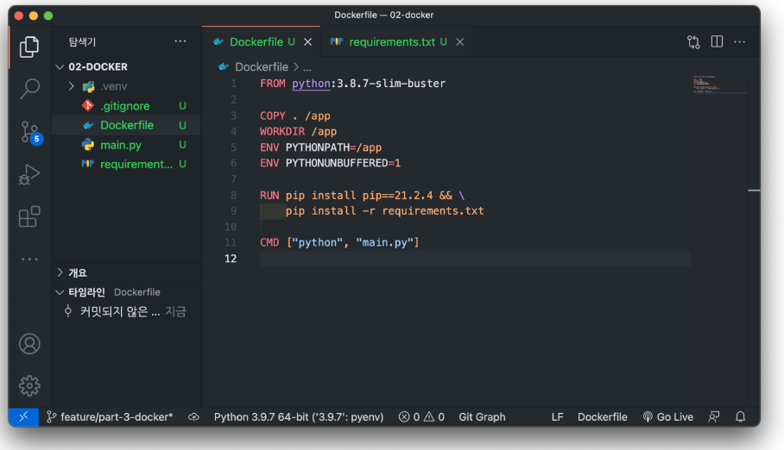Open the Explorer view in activity bar
The image size is (784, 450).
click(x=29, y=47)
